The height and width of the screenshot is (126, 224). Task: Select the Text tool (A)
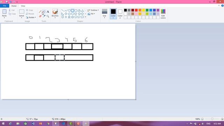(x=48, y=12)
